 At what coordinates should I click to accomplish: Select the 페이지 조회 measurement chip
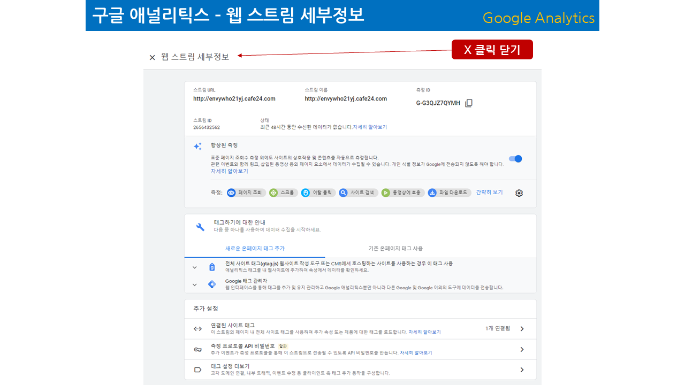[x=246, y=192]
